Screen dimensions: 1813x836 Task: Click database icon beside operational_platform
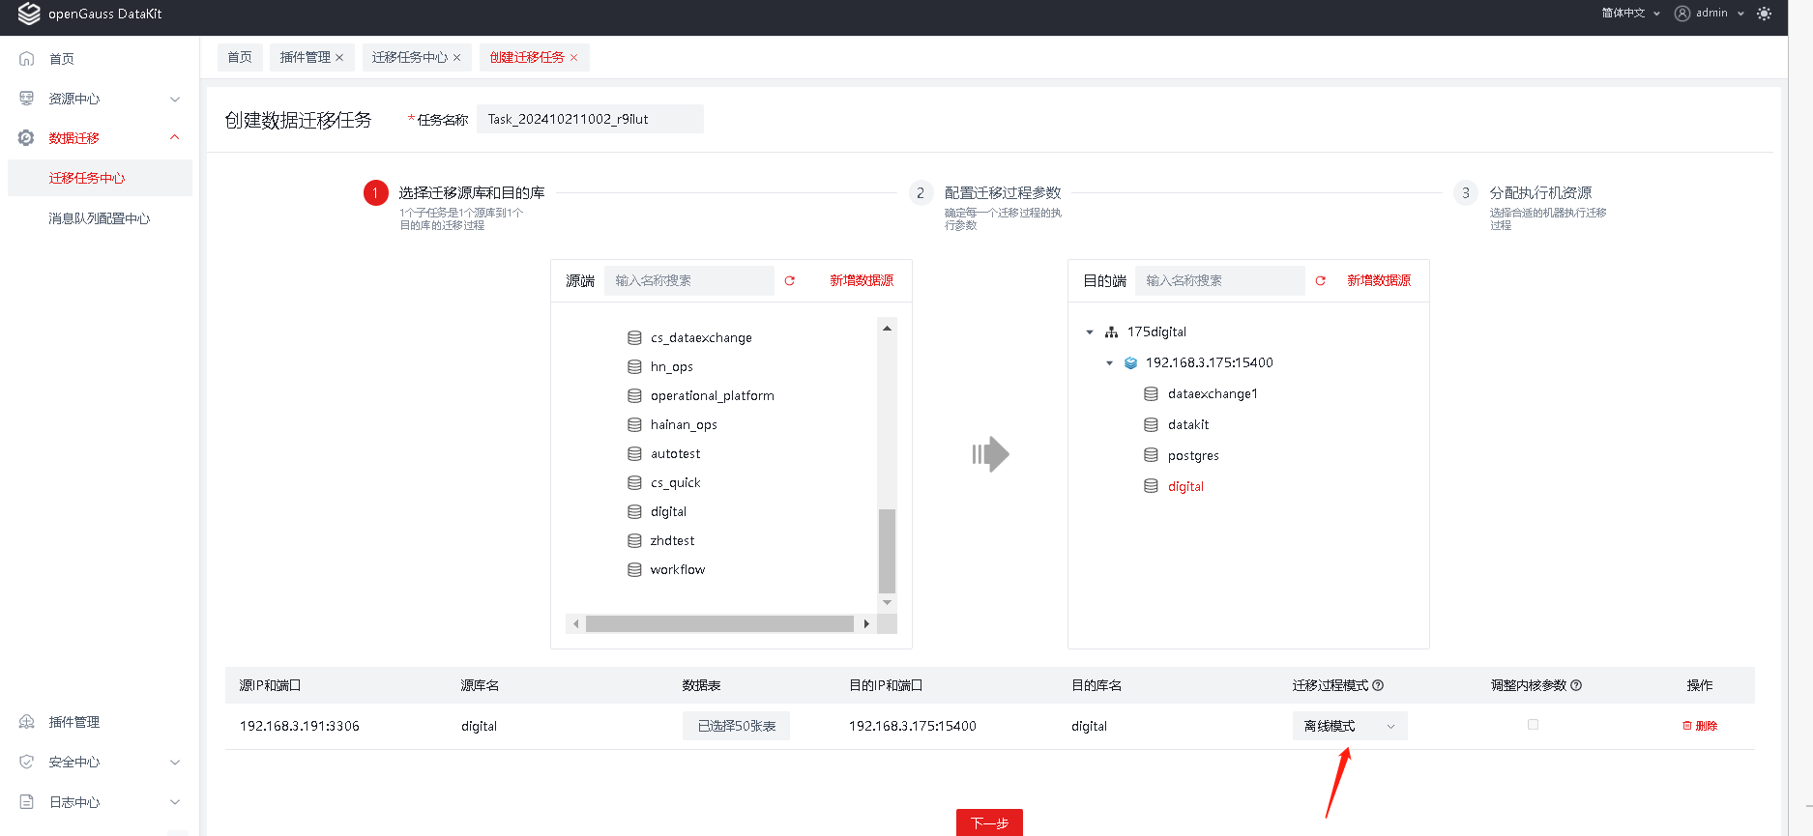pos(634,395)
